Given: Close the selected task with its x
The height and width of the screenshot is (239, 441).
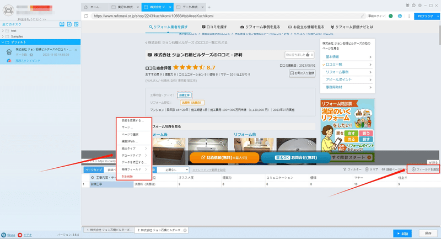Looking at the screenshot, I should tap(76, 50).
